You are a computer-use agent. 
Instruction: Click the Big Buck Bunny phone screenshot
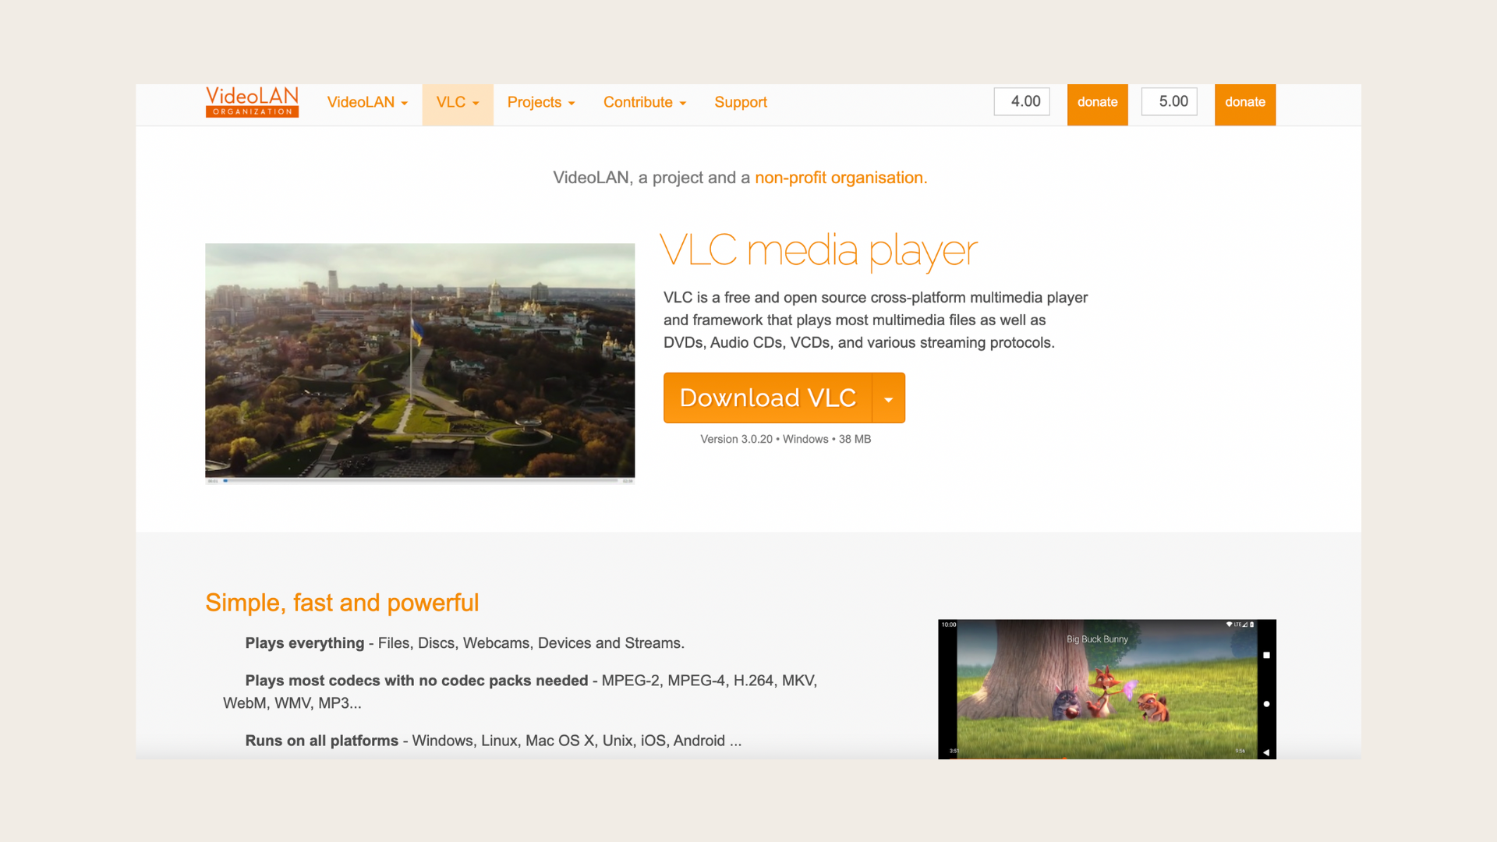1106,688
